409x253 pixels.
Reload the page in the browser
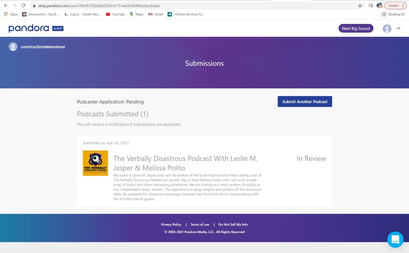24,6
